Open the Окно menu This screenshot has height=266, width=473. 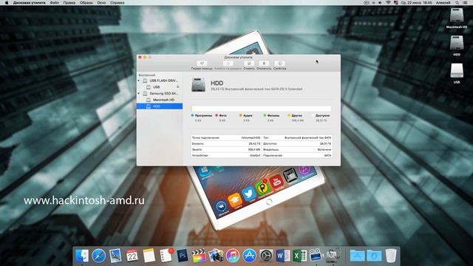101,3
